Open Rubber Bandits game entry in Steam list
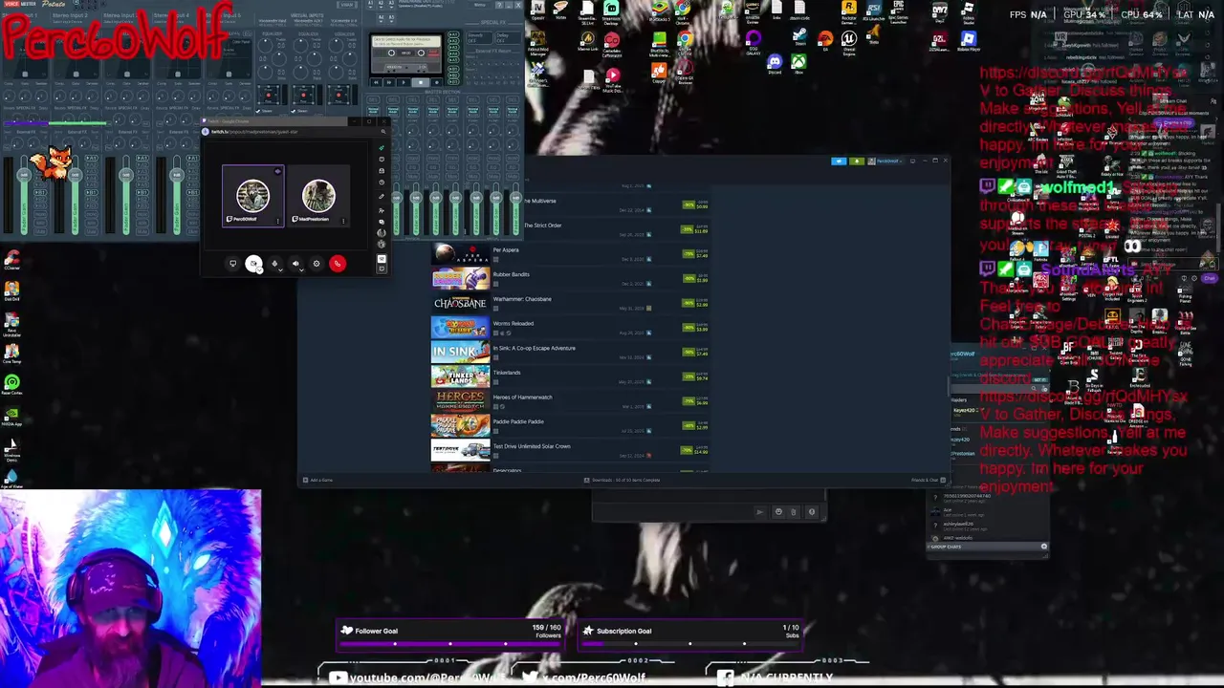The height and width of the screenshot is (688, 1224). pos(569,279)
